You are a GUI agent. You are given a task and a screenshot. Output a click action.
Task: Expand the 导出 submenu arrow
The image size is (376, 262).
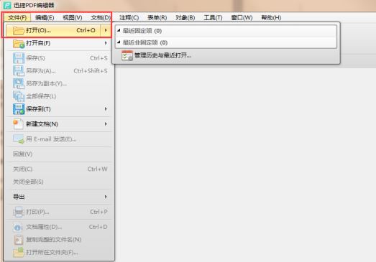pyautogui.click(x=106, y=197)
